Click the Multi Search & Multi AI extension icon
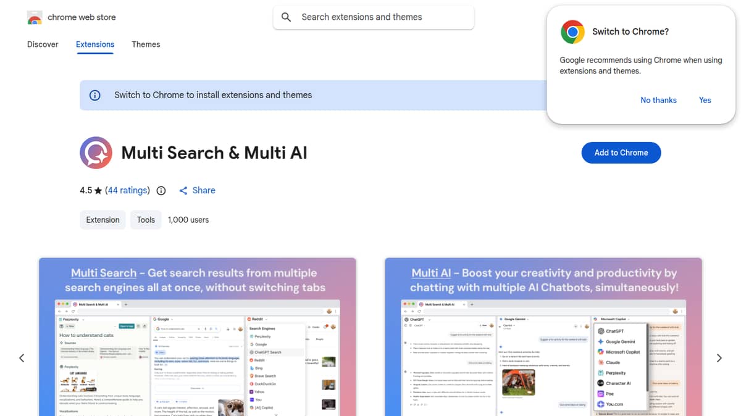This screenshot has width=741, height=416. click(96, 152)
